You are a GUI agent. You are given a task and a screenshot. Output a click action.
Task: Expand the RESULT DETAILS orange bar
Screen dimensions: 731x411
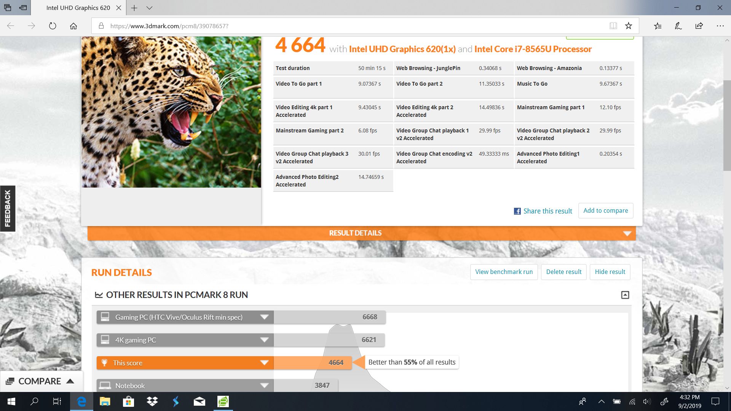point(362,233)
